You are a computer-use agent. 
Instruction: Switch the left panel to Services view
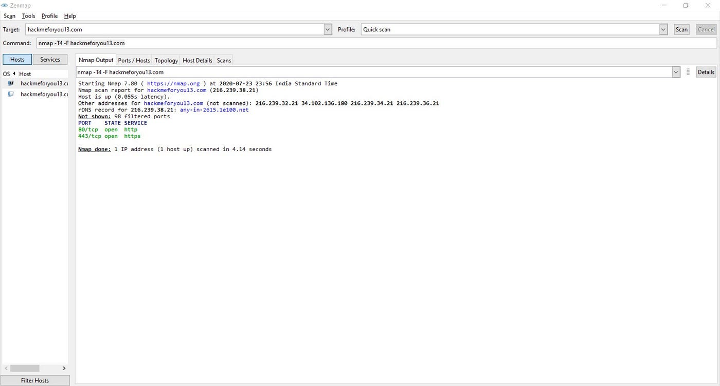point(50,60)
